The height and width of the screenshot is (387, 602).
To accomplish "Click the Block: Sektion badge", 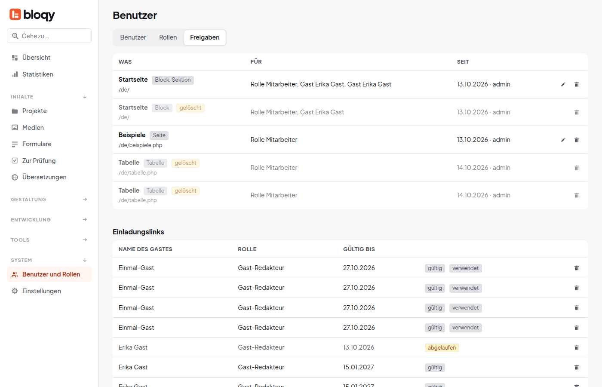I will [173, 80].
